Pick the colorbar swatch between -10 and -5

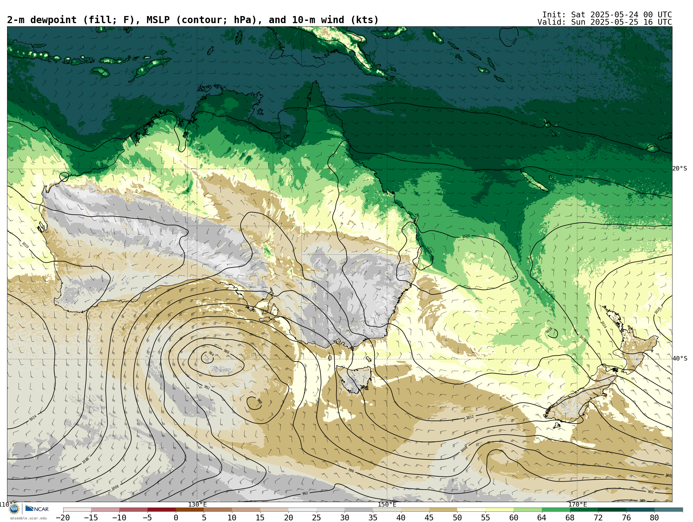(133, 510)
